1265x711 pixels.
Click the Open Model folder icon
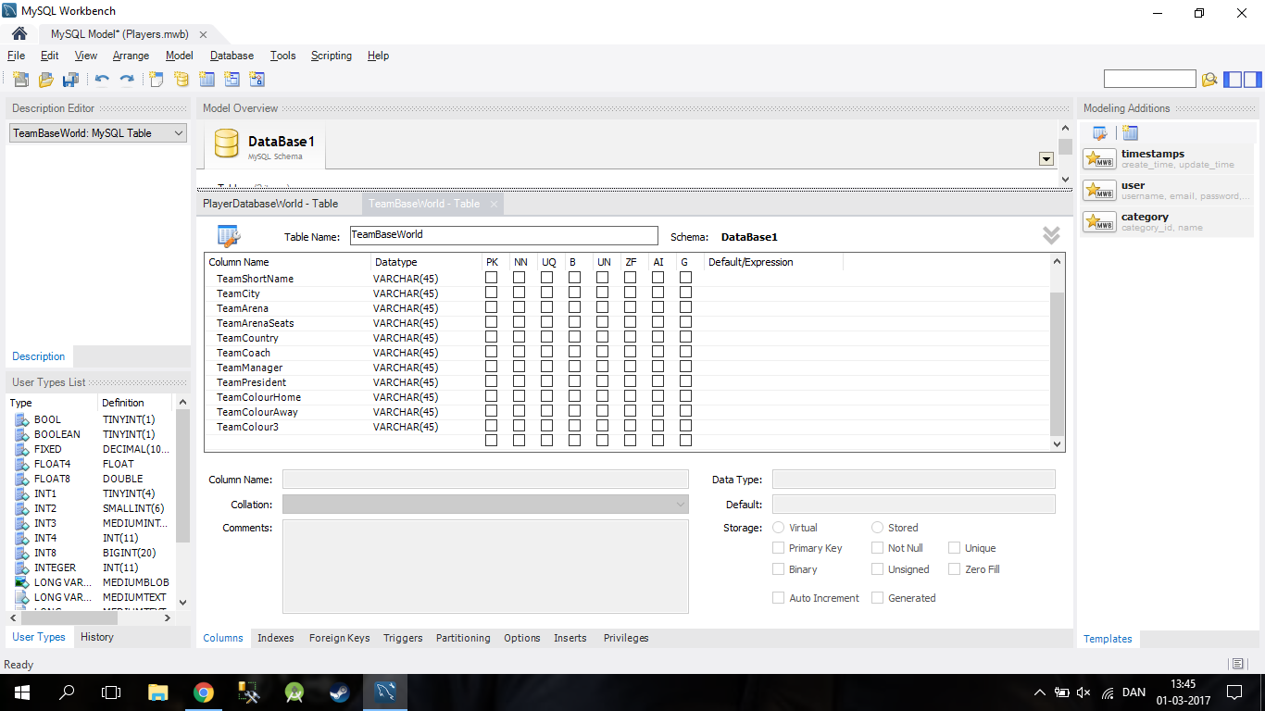click(45, 80)
